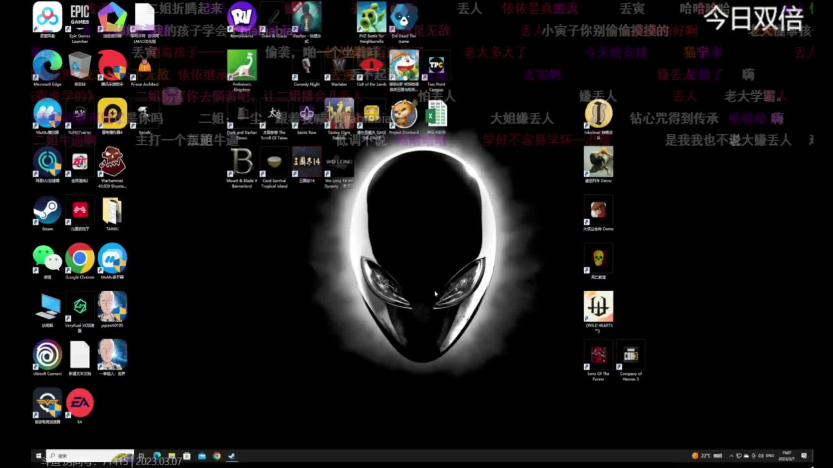Open the WILD HEARTS desktop shortcut

point(598,312)
